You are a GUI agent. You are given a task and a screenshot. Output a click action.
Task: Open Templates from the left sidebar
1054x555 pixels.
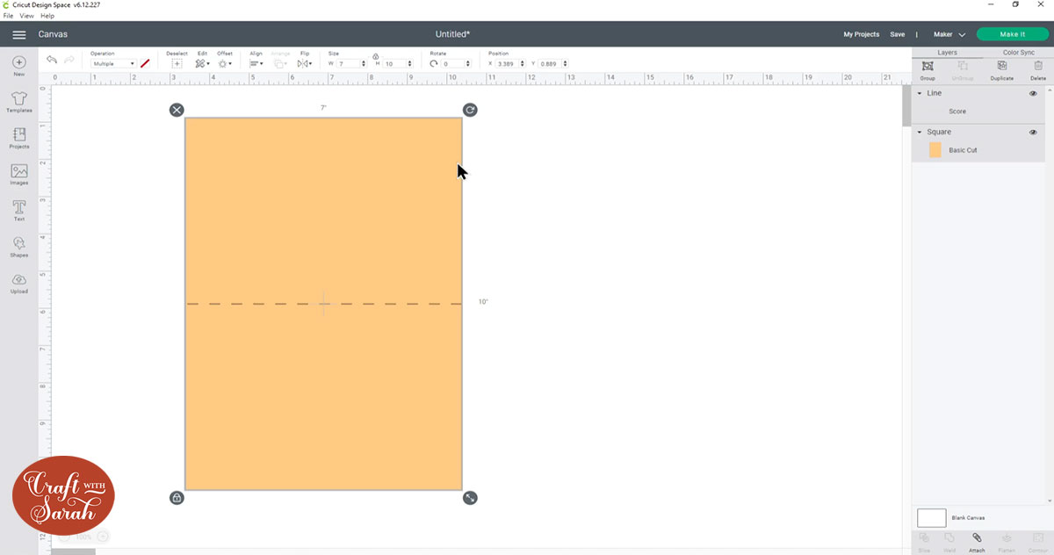pyautogui.click(x=18, y=103)
